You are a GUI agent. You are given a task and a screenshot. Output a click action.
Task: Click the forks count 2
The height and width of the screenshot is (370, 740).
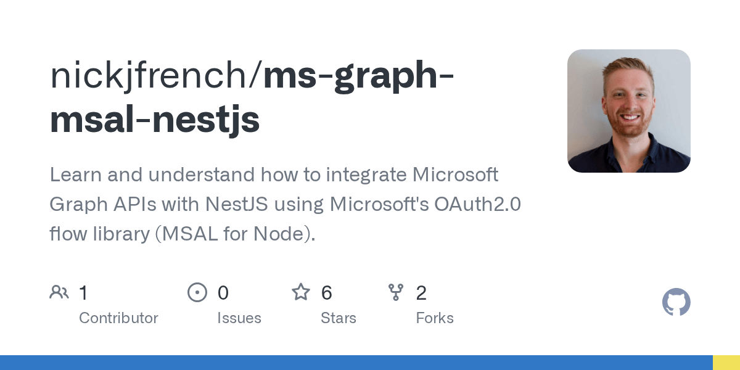(421, 293)
